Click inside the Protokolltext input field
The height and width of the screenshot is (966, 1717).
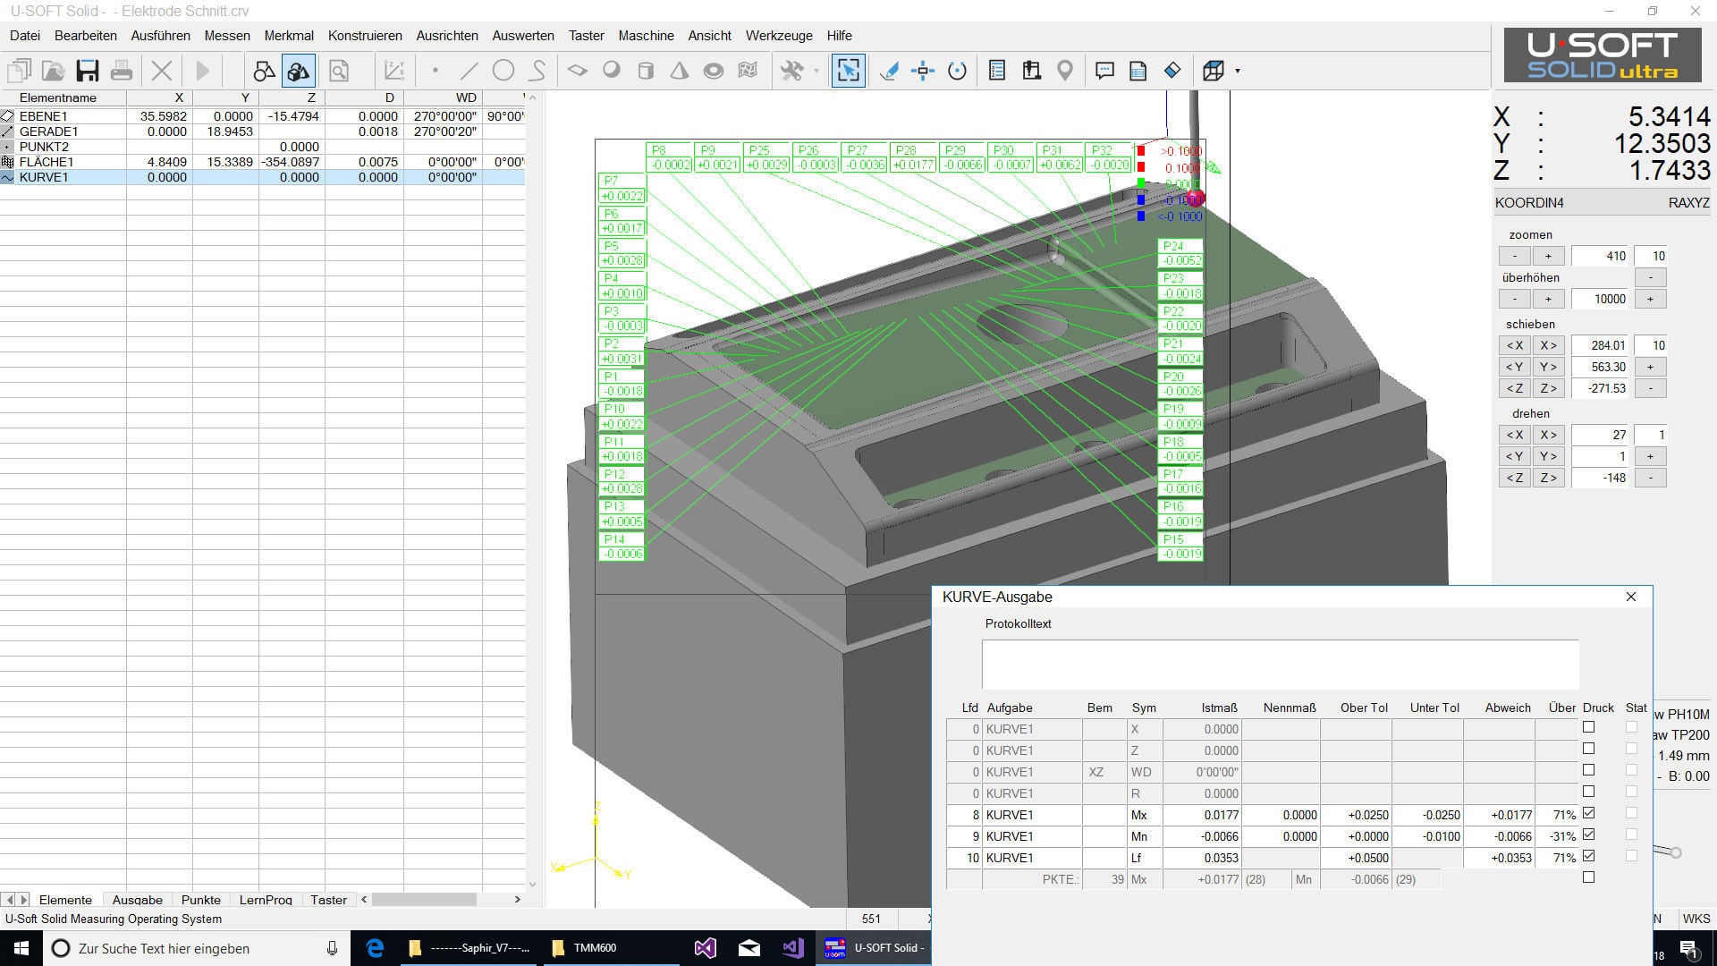coord(1279,662)
